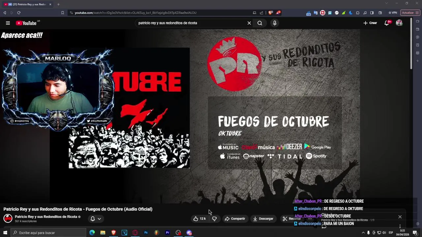Open the green chart extension icon
422x237 pixels.
point(344,13)
